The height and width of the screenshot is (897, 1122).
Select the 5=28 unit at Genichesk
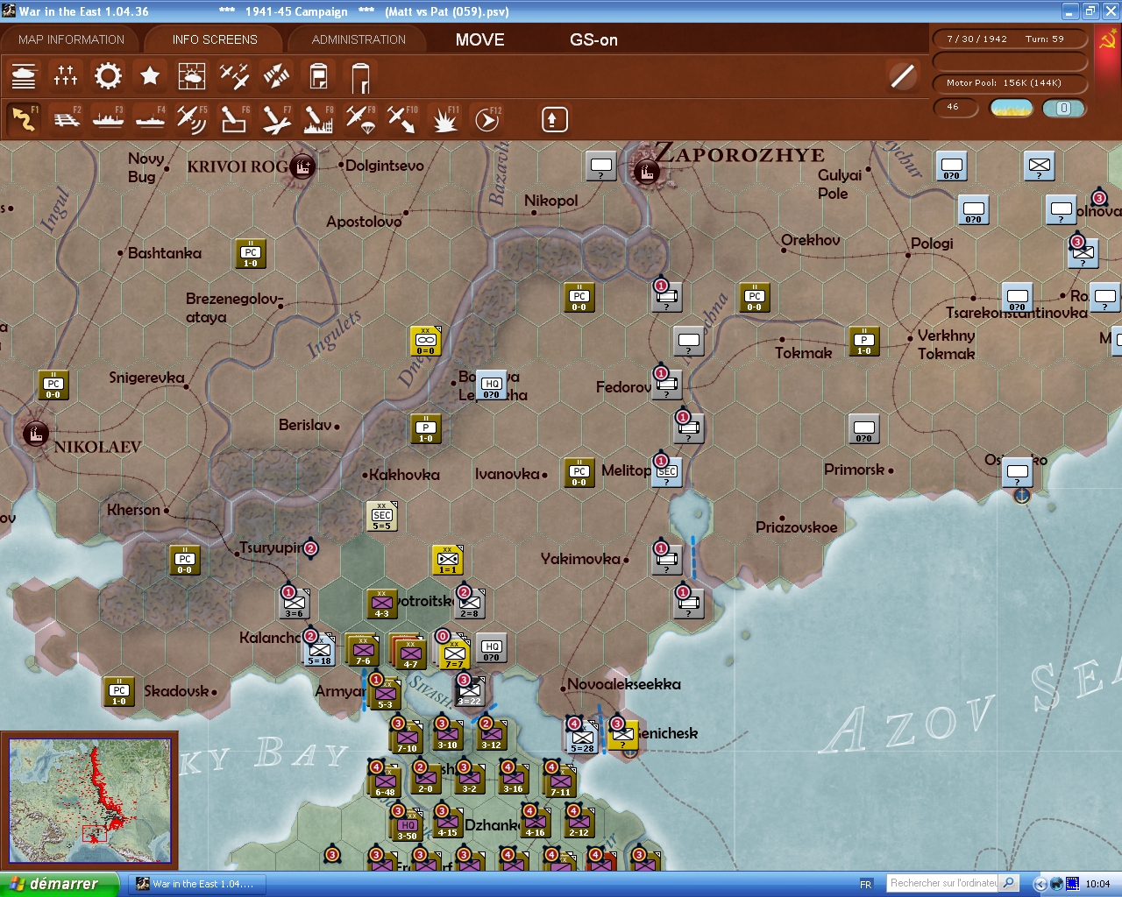click(x=582, y=738)
